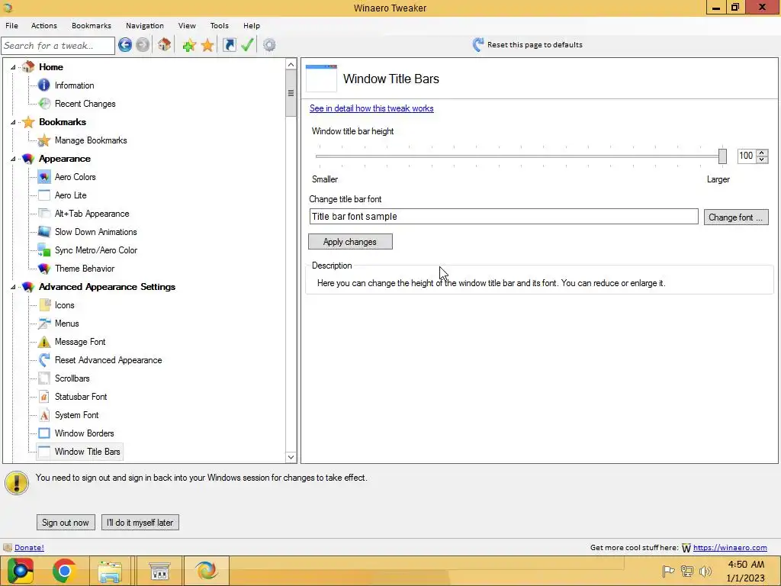Click Sign out now button
781x586 pixels.
pyautogui.click(x=66, y=522)
